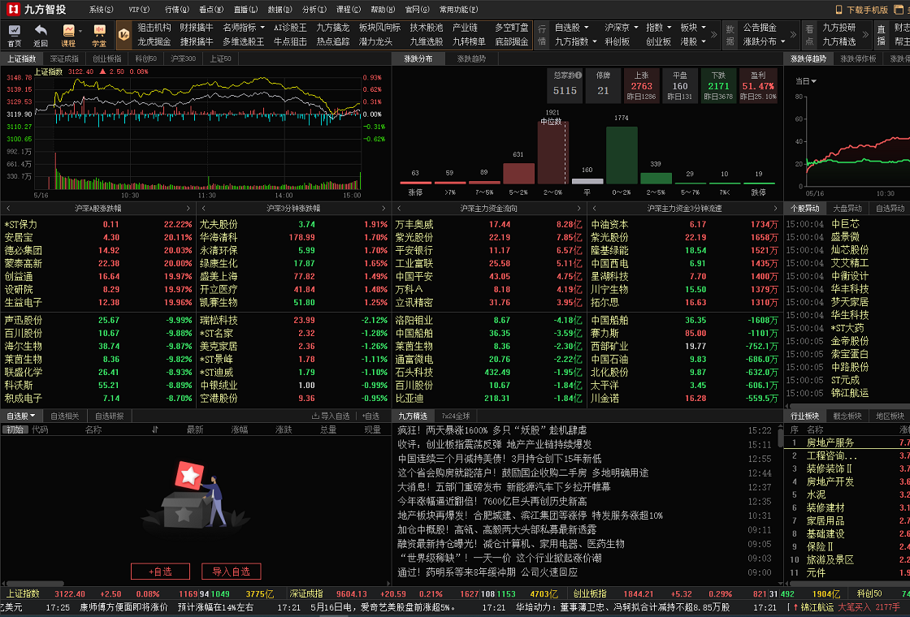Select the *ST保力 row

98,224
